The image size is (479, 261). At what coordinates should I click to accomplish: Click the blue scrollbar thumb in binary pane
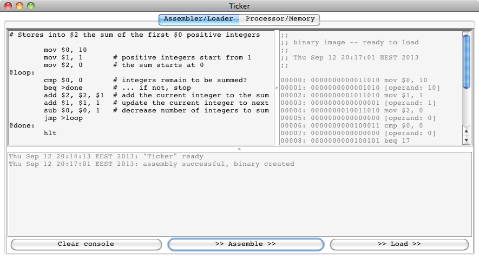click(x=467, y=61)
